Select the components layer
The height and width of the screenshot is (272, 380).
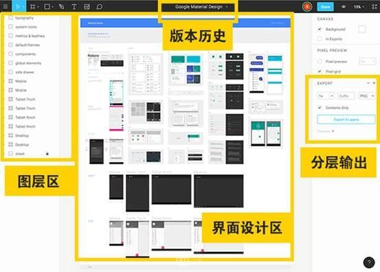click(x=25, y=54)
